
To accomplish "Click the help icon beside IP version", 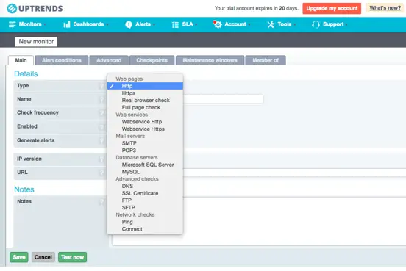I will point(101,159).
